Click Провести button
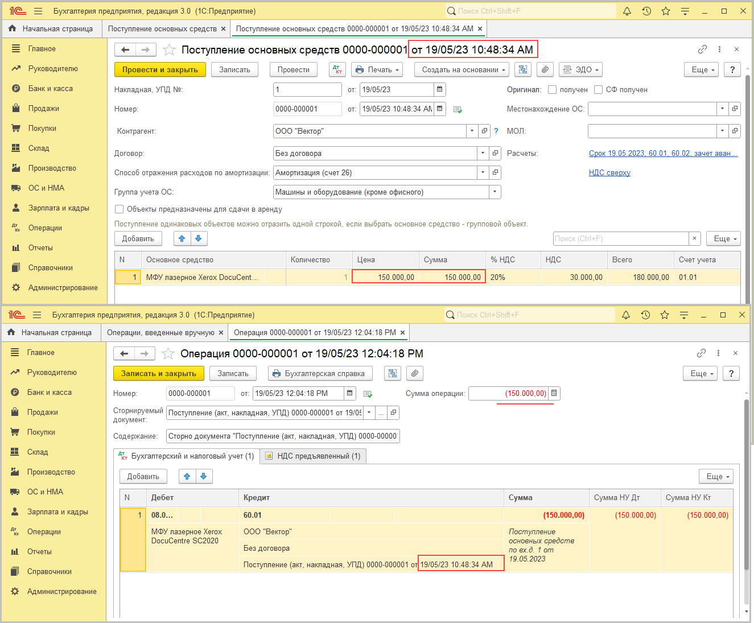Viewport: 754px width, 623px height. pyautogui.click(x=294, y=69)
